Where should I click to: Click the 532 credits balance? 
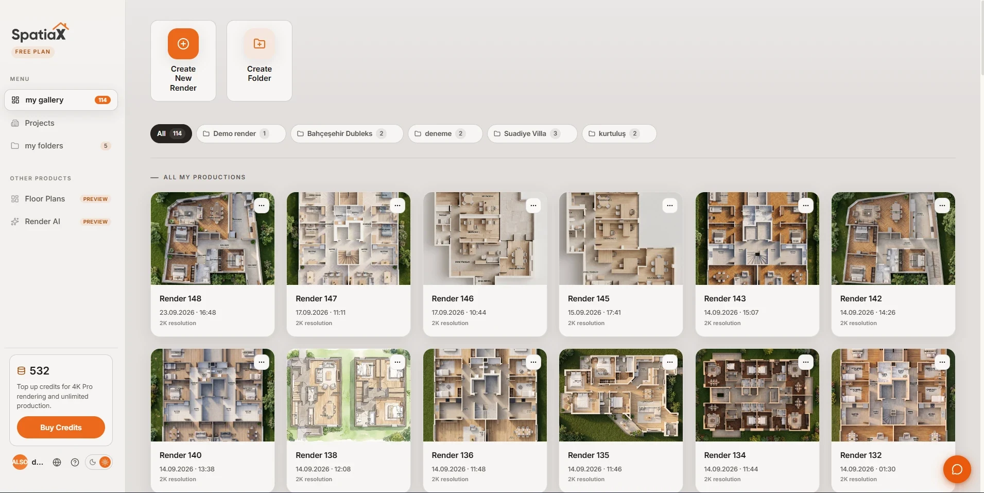pos(40,371)
